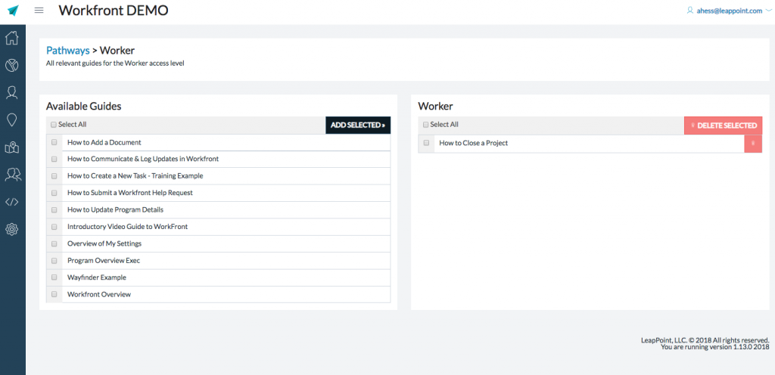Screen dimensions: 775x375
Task: Check Select All in the Worker panel
Action: click(x=426, y=125)
